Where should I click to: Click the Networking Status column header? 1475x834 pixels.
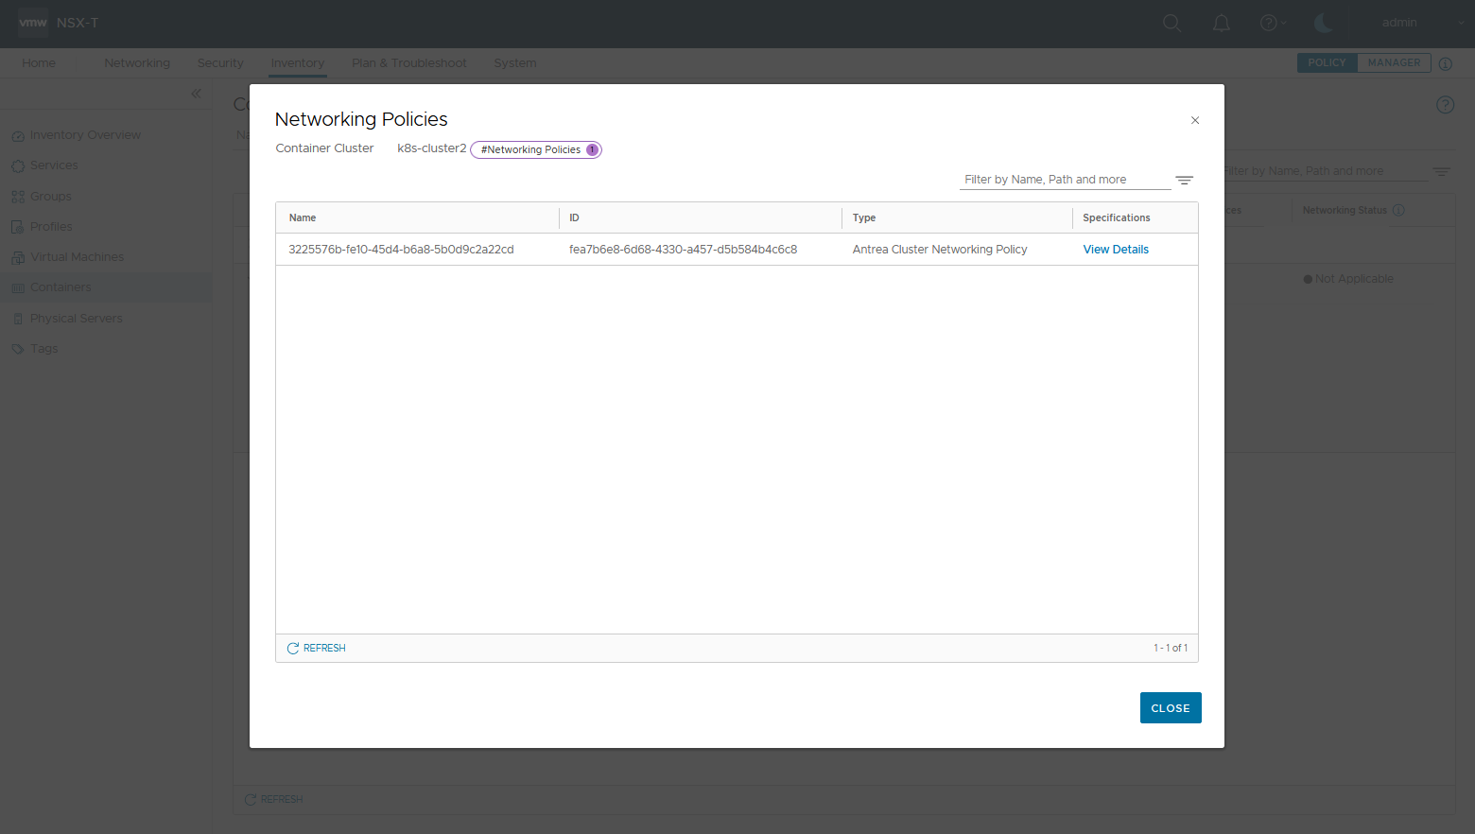click(x=1345, y=210)
